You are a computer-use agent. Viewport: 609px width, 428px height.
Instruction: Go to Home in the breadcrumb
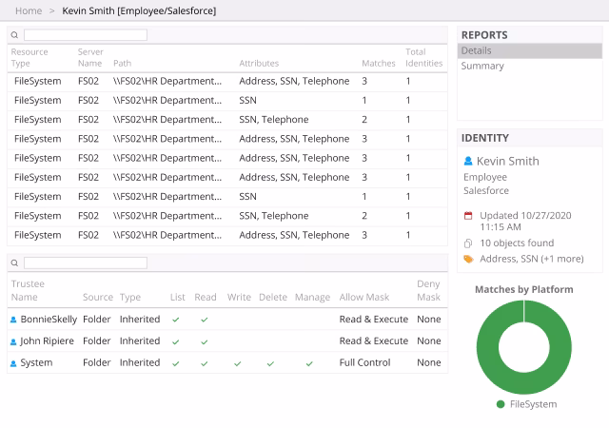click(x=29, y=10)
